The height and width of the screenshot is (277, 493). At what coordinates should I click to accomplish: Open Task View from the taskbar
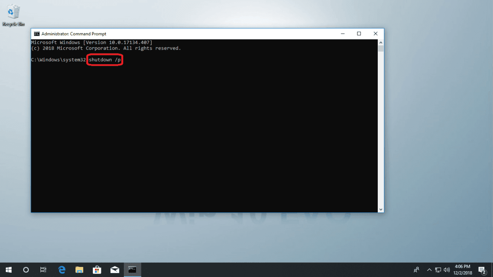tap(43, 269)
